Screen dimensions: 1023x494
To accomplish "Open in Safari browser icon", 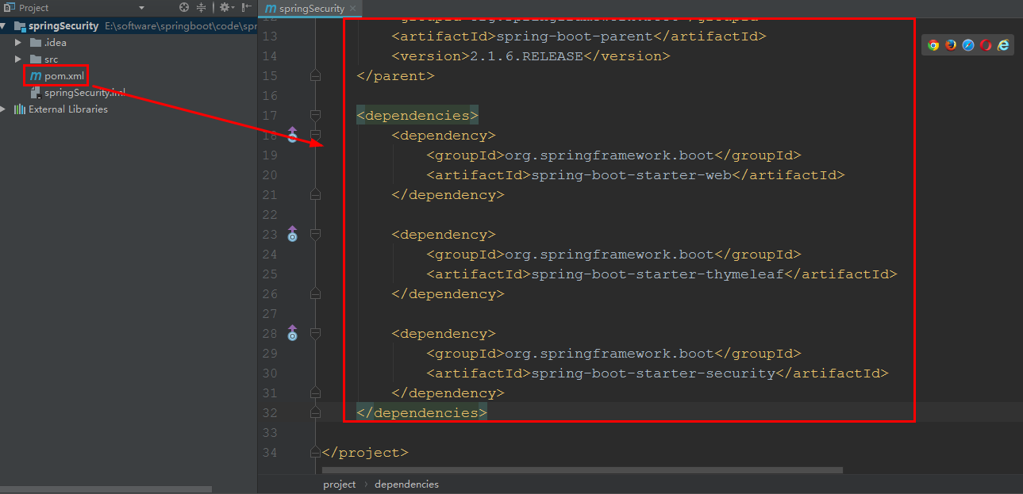I will 968,45.
